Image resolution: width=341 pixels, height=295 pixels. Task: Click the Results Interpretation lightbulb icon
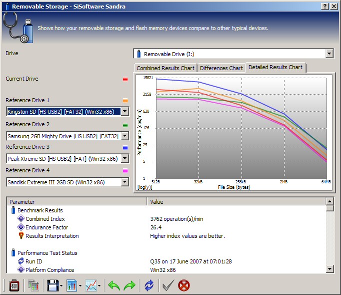coord(21,235)
